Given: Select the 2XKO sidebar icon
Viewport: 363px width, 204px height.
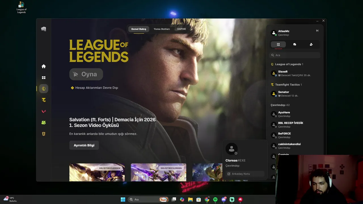Looking at the screenshot, I should (x=43, y=123).
